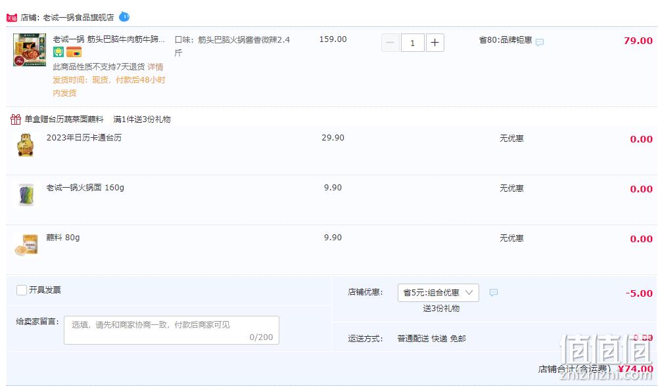Image resolution: width=658 pixels, height=386 pixels.
Task: Click the comment icon beside store discount dropdown
Action: pos(494,293)
